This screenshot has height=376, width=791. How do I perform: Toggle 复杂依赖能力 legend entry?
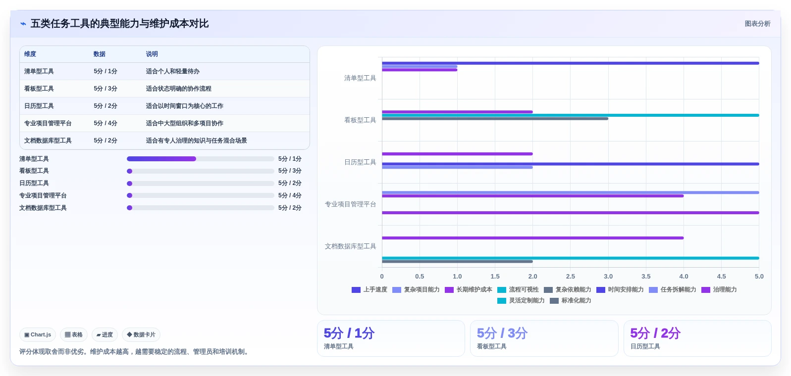[x=567, y=290]
